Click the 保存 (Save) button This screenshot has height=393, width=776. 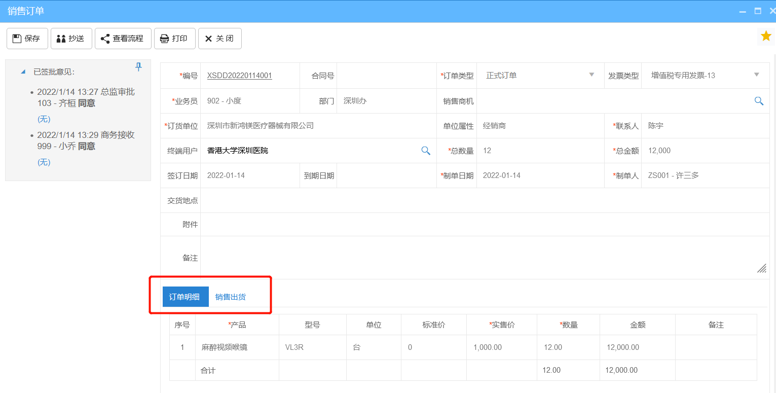tap(27, 39)
